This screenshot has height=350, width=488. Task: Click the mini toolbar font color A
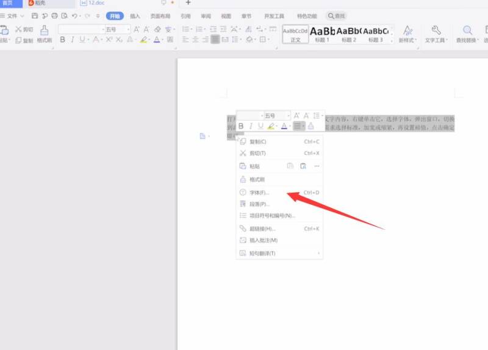[x=284, y=126]
